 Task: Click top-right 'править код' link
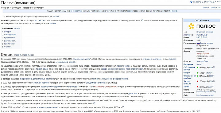[215, 7]
